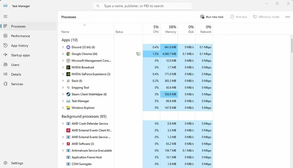Image resolution: width=293 pixels, height=168 pixels.
Task: Open the Startup apps page
Action: (20, 55)
